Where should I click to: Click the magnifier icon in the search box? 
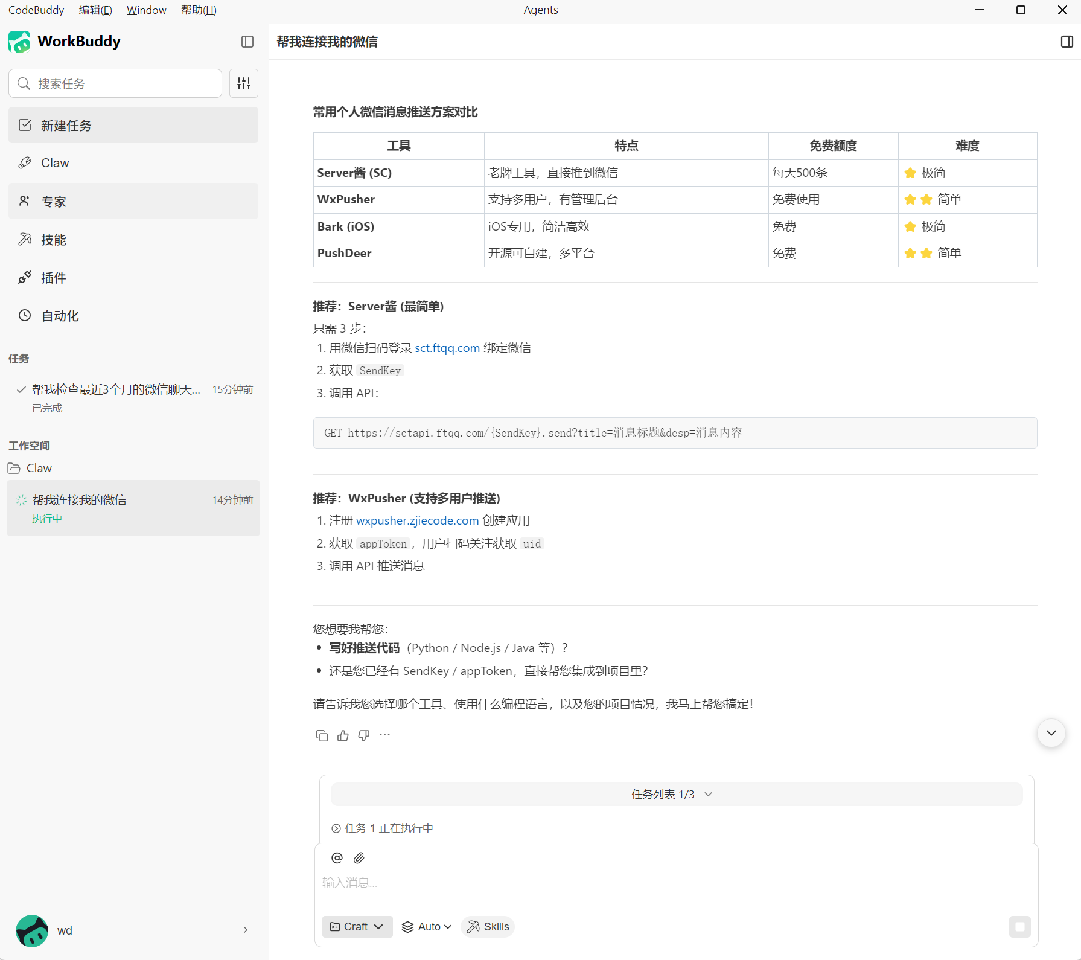click(x=24, y=83)
